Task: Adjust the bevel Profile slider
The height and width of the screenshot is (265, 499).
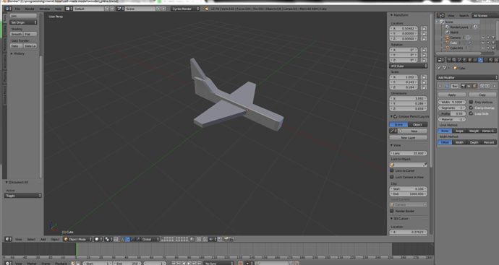Action: point(452,113)
